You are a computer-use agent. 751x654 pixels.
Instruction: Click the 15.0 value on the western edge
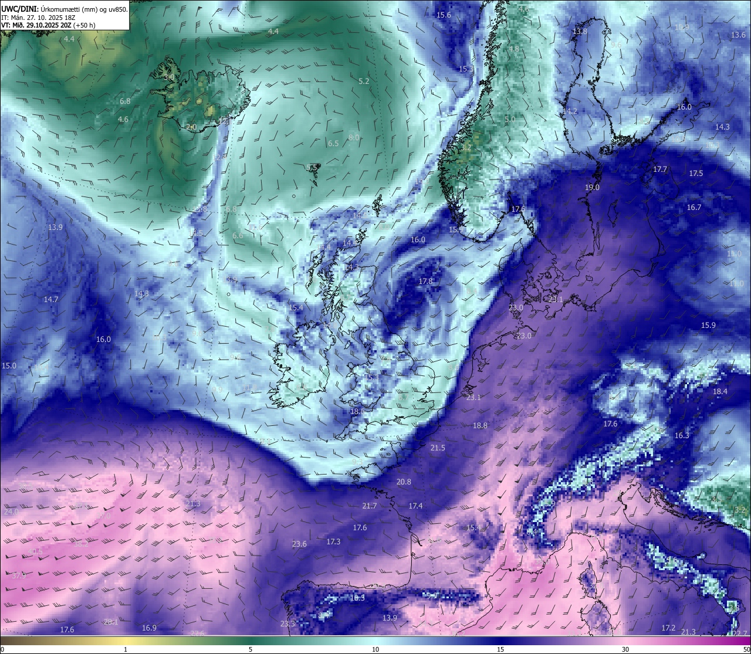coord(9,366)
